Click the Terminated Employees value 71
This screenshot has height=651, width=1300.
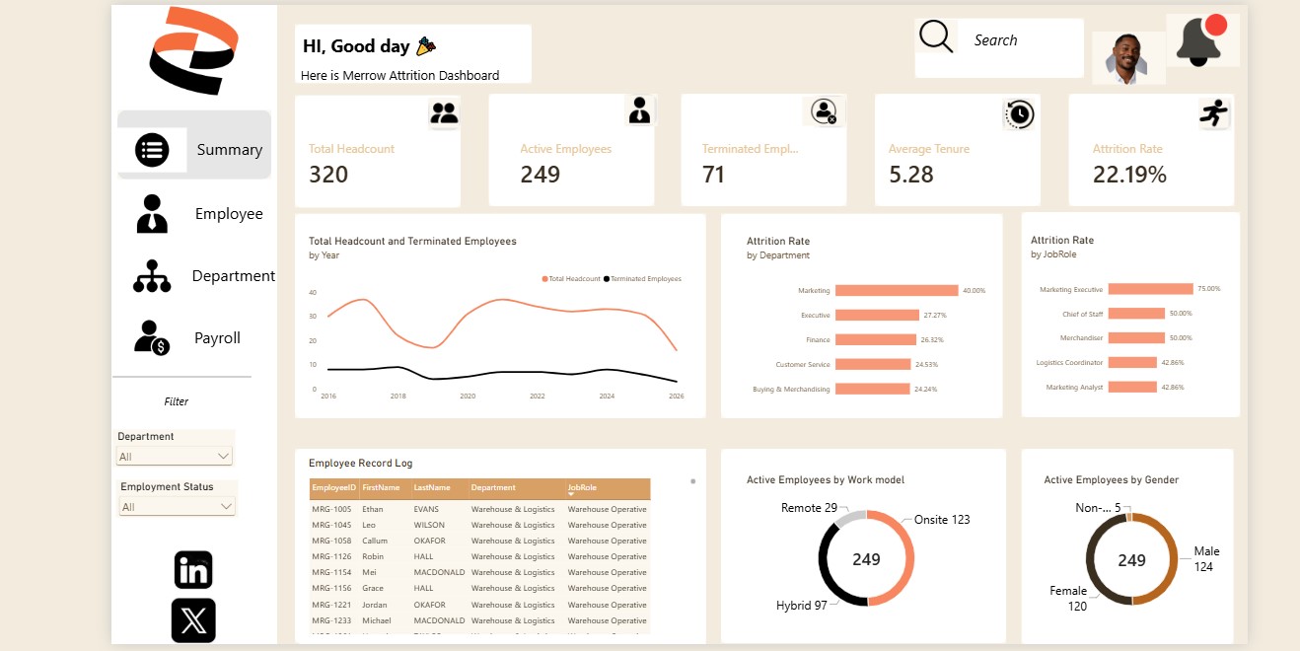tap(713, 175)
